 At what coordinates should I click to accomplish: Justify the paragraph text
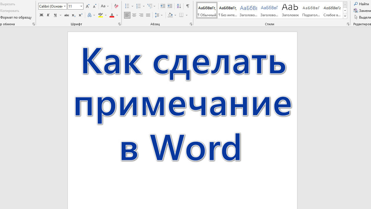(x=148, y=15)
